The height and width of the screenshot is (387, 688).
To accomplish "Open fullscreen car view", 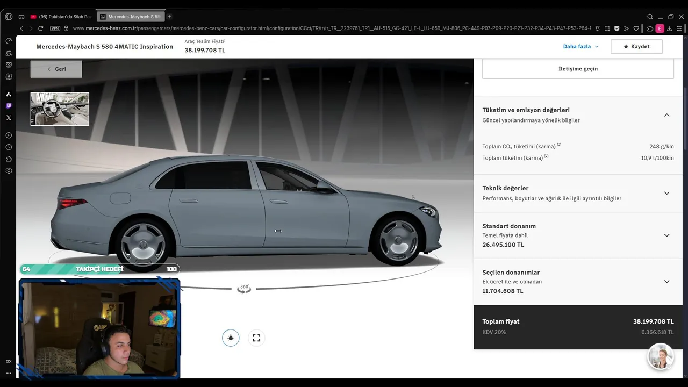I will (256, 338).
